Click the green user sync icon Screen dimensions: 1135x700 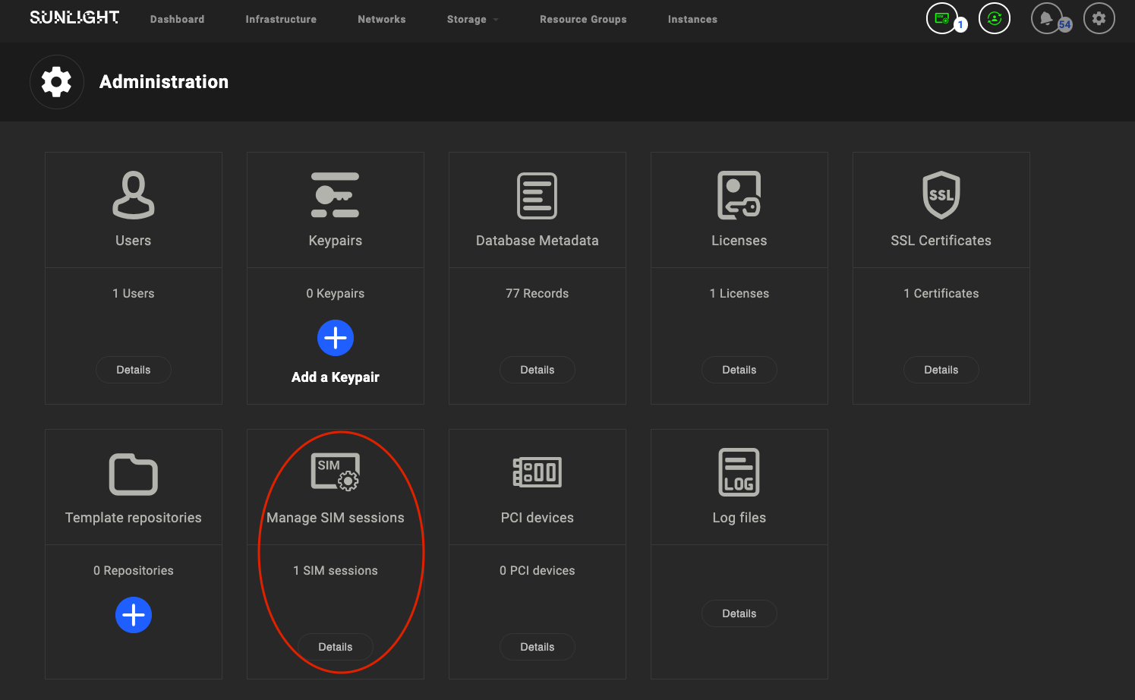coord(995,18)
